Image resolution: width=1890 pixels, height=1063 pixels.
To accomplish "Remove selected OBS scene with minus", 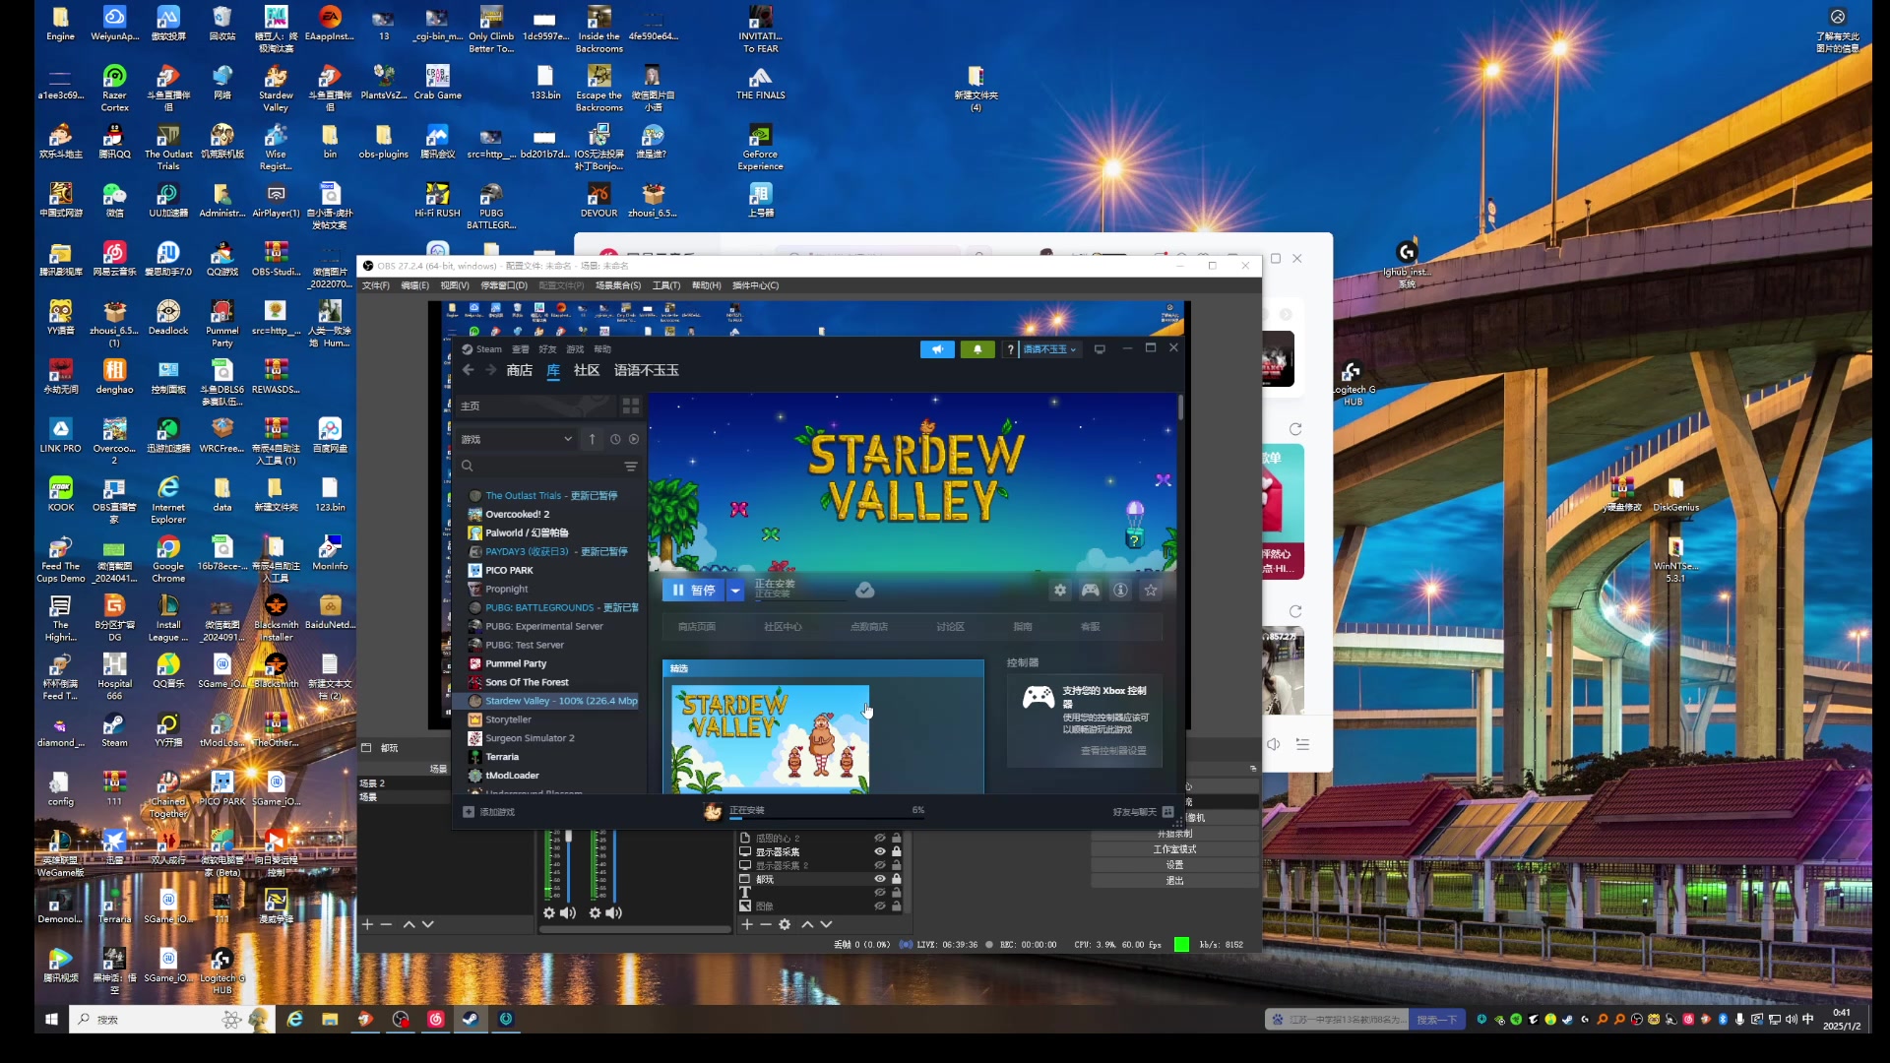I will point(386,924).
